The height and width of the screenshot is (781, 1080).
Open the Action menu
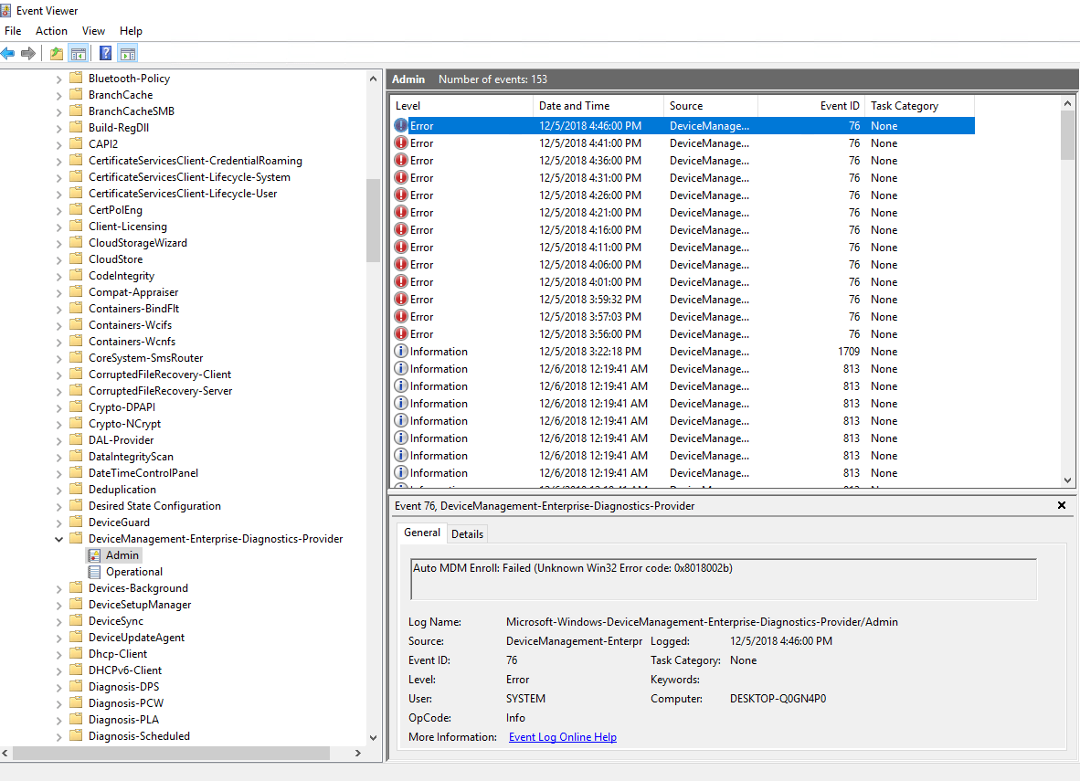51,30
